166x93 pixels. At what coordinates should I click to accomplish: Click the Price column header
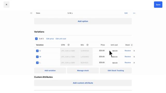[x=103, y=45]
